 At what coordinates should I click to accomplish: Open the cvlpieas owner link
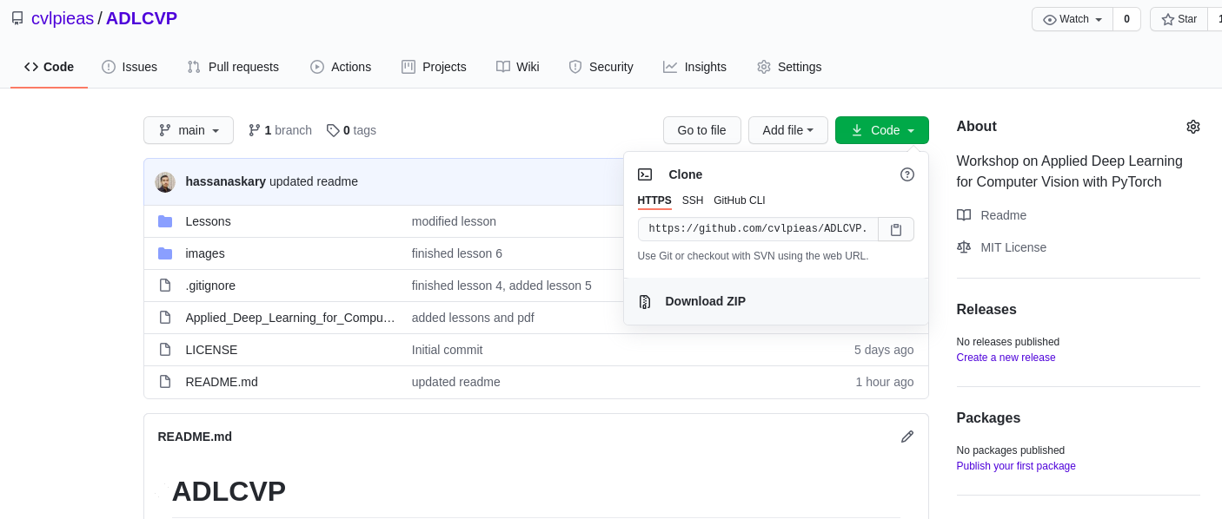click(63, 18)
